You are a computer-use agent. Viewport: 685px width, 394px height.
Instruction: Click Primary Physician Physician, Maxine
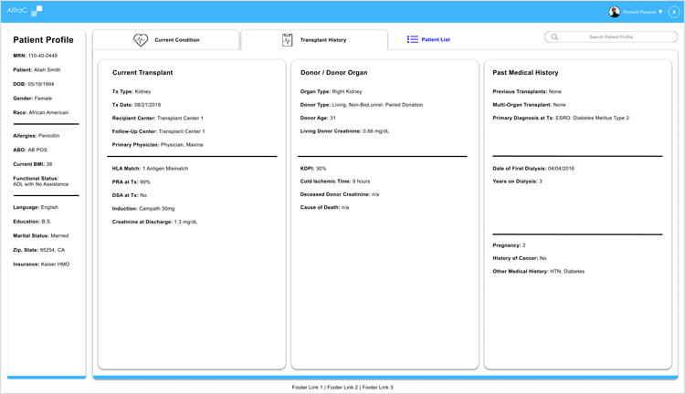(x=157, y=145)
